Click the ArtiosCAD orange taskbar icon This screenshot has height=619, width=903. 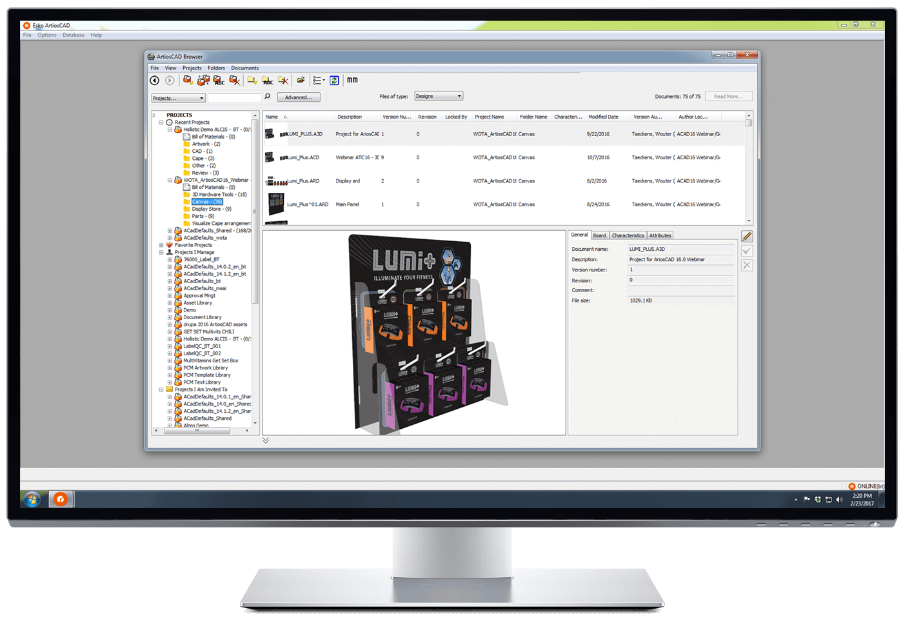point(61,499)
